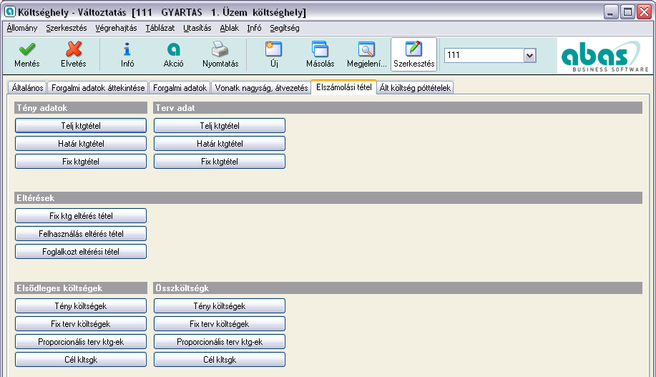The width and height of the screenshot is (656, 377).
Task: Open the Táblázat menu
Action: pyautogui.click(x=160, y=28)
